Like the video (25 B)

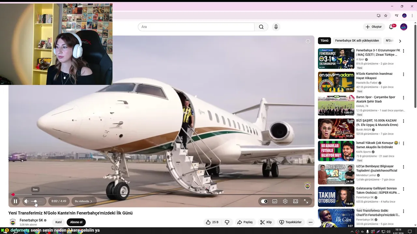(x=212, y=222)
